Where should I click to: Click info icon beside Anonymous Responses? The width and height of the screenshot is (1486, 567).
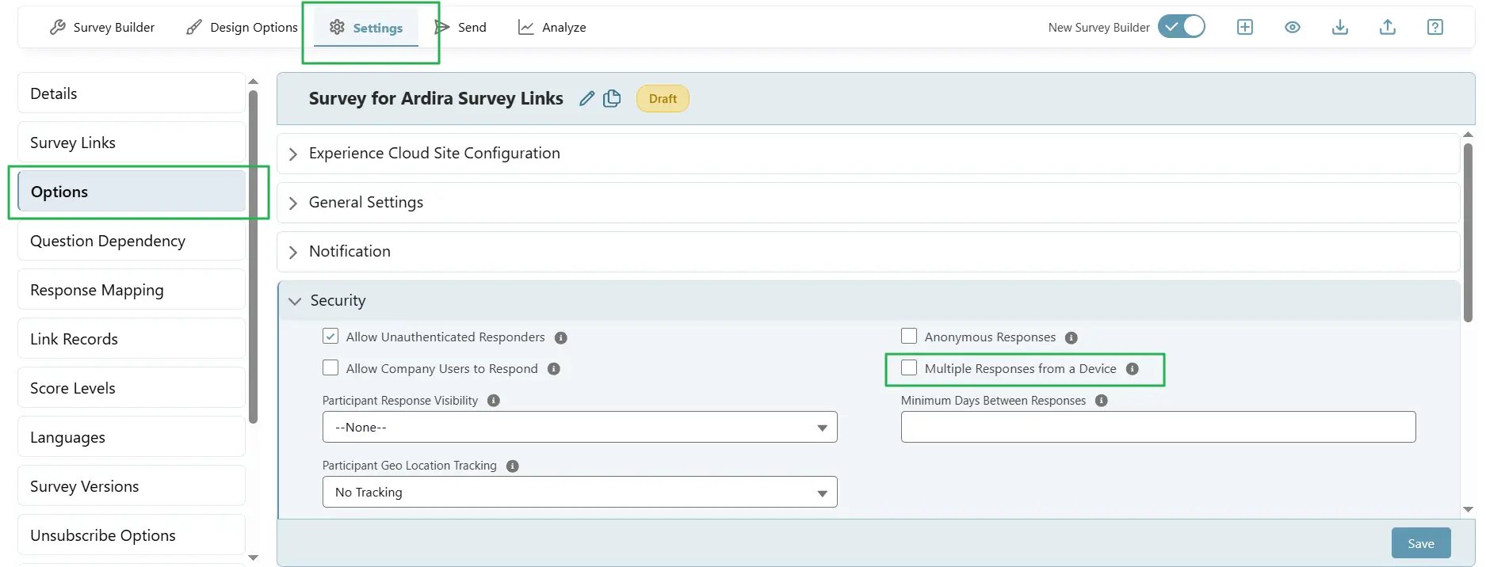click(x=1071, y=338)
